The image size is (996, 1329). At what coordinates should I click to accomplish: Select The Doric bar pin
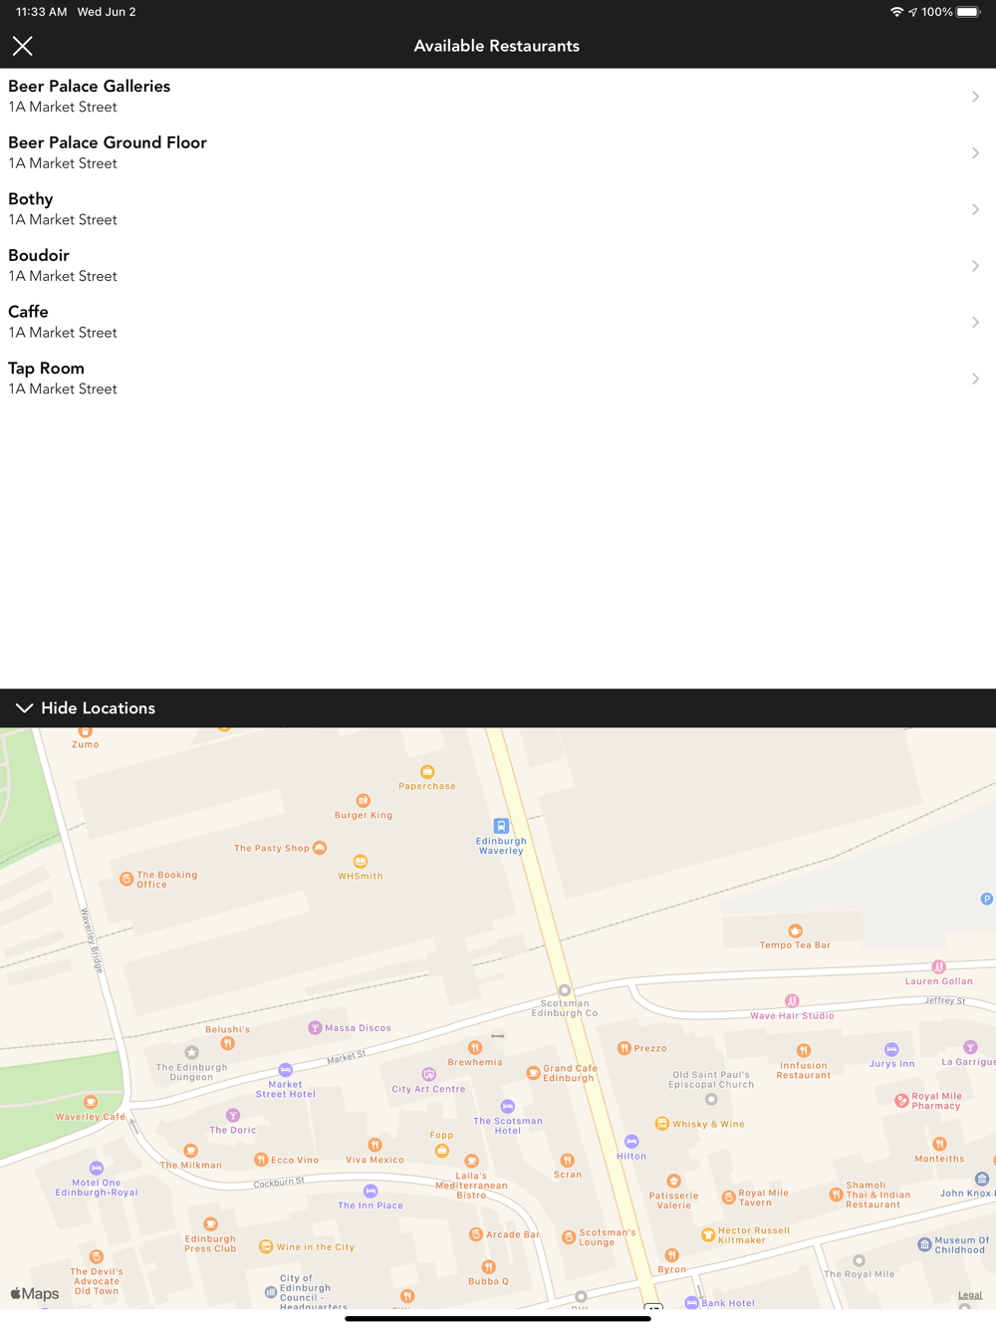(x=232, y=1115)
